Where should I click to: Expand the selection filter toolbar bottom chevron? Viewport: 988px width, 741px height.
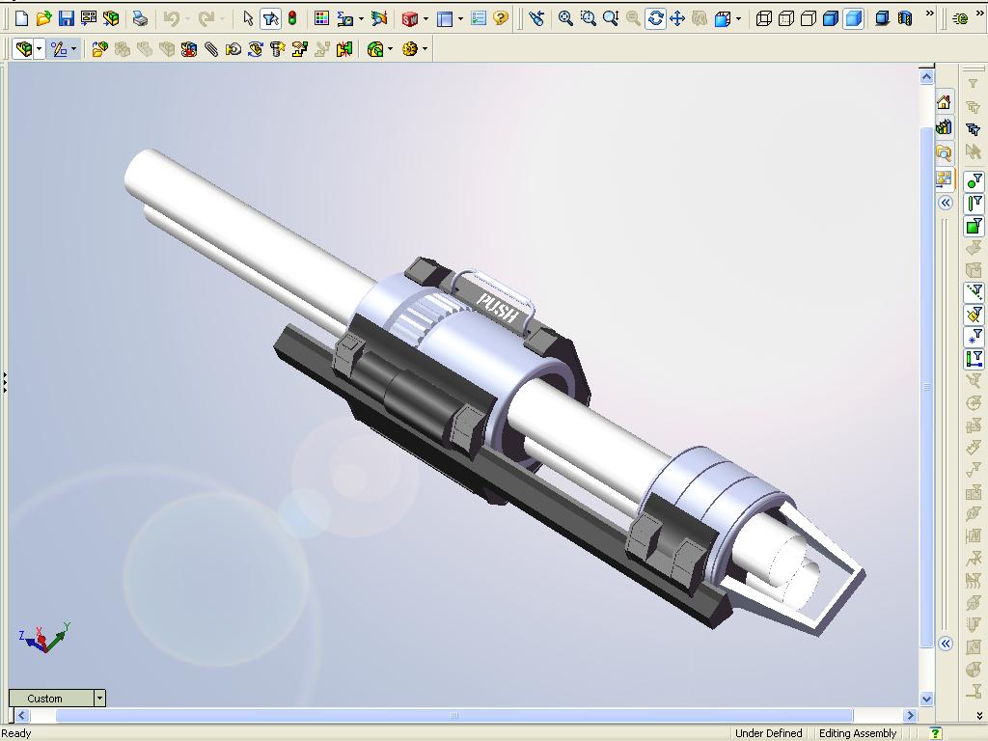(979, 715)
